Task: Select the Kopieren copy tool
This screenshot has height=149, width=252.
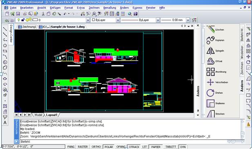Action: (x=215, y=40)
